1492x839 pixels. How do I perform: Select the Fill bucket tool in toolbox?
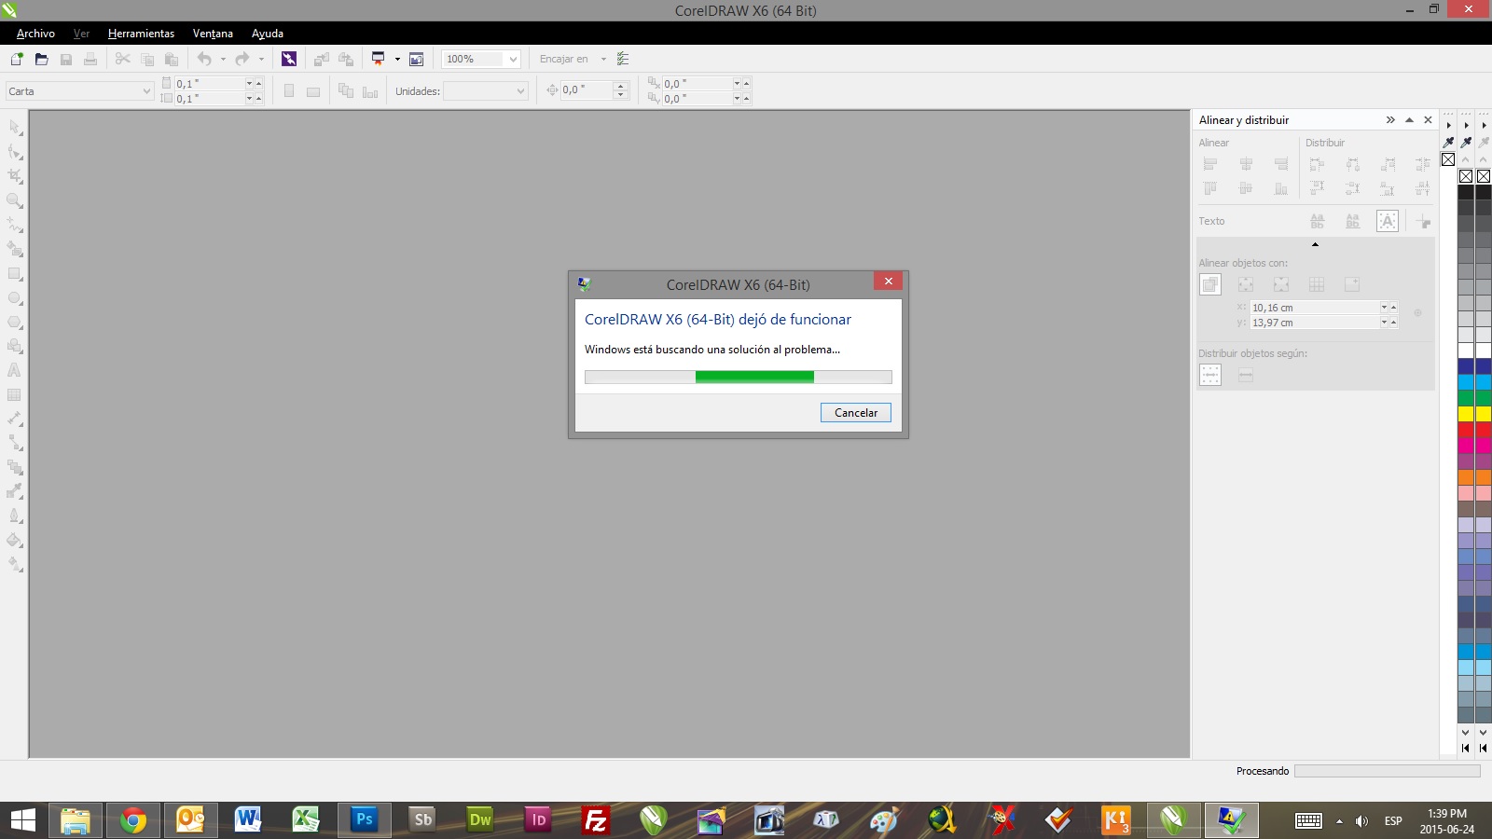[x=15, y=540]
